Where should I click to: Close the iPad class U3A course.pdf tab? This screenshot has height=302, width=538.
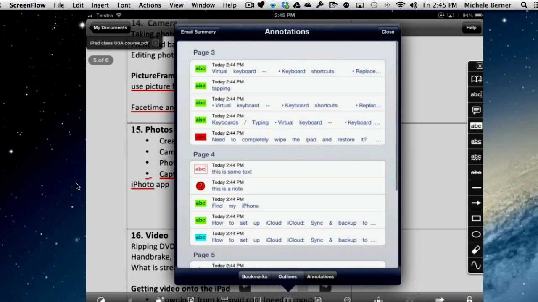point(156,43)
